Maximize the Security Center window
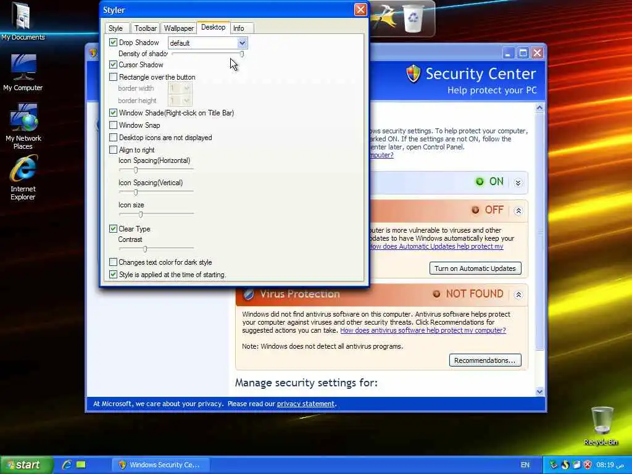This screenshot has height=474, width=632. coord(523,53)
